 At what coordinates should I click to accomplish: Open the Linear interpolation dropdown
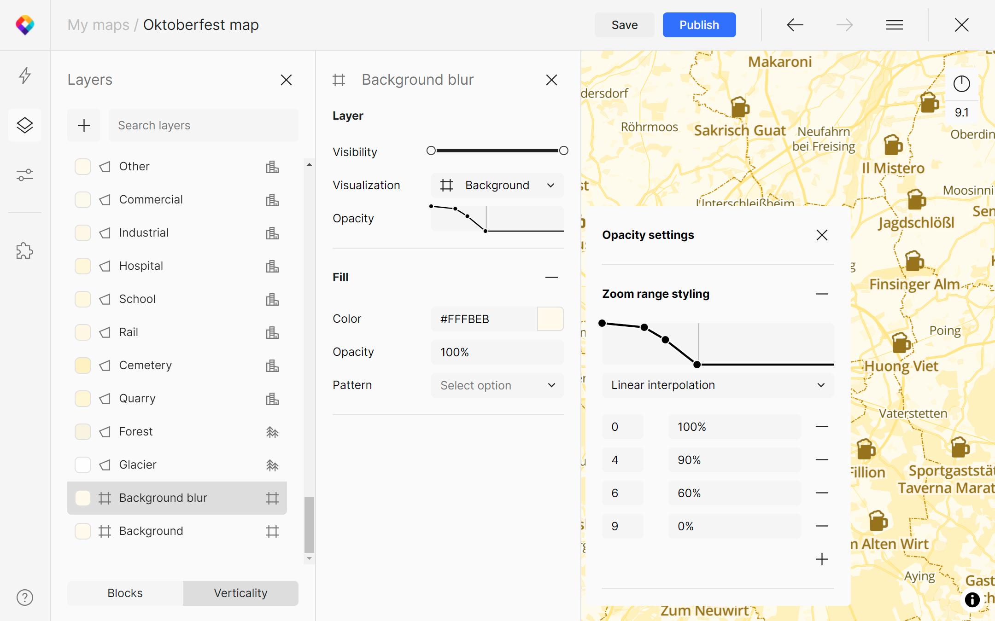pos(718,385)
